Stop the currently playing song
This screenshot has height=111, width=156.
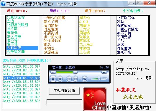pos(60,79)
